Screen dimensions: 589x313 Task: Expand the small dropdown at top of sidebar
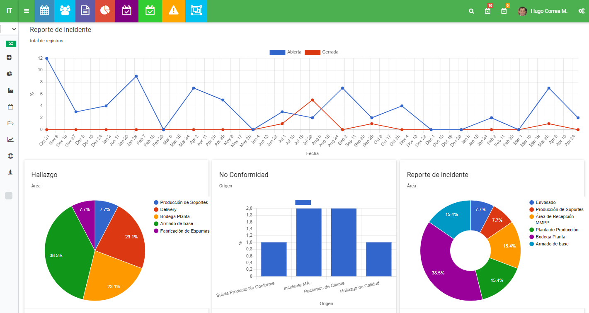[9, 29]
